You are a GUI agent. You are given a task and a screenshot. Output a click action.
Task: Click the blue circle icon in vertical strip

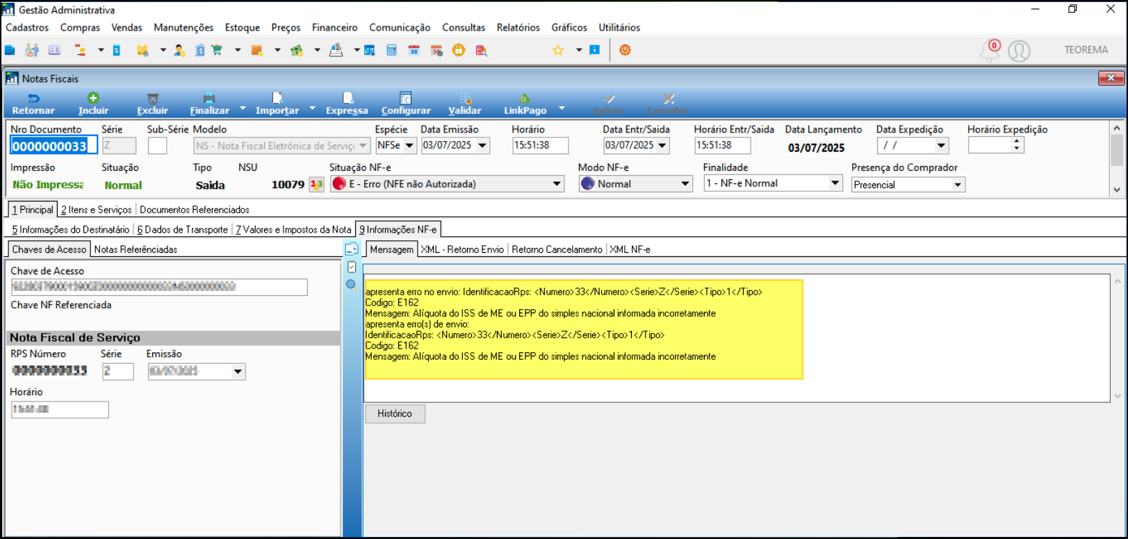(x=351, y=284)
